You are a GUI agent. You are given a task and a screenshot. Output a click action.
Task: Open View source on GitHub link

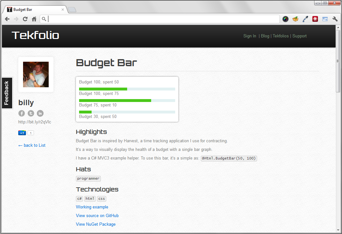[x=97, y=215]
